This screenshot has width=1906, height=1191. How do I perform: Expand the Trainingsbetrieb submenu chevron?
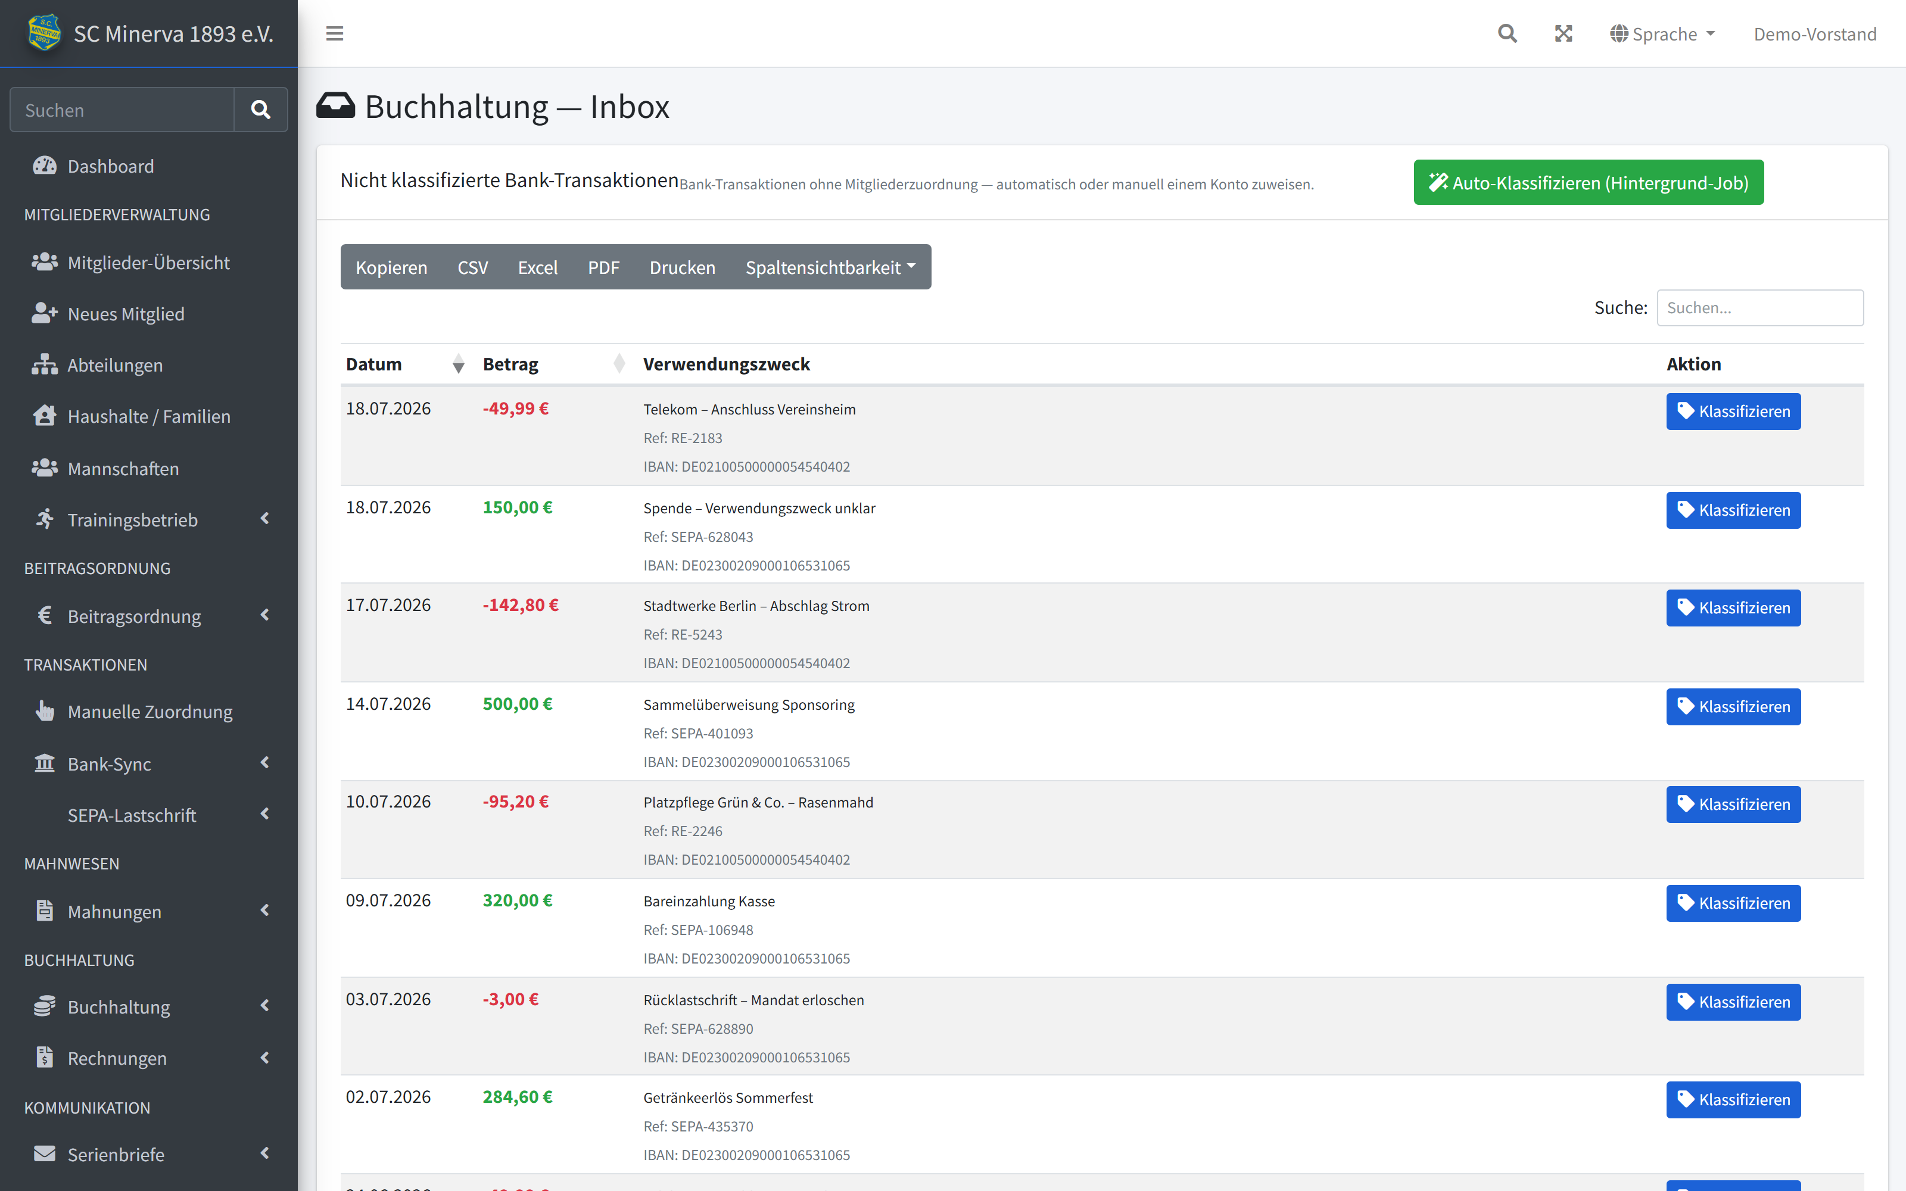[266, 518]
